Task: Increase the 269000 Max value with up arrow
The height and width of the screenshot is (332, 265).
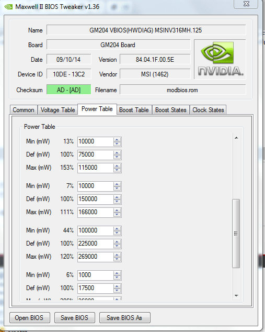Action: coord(117,254)
